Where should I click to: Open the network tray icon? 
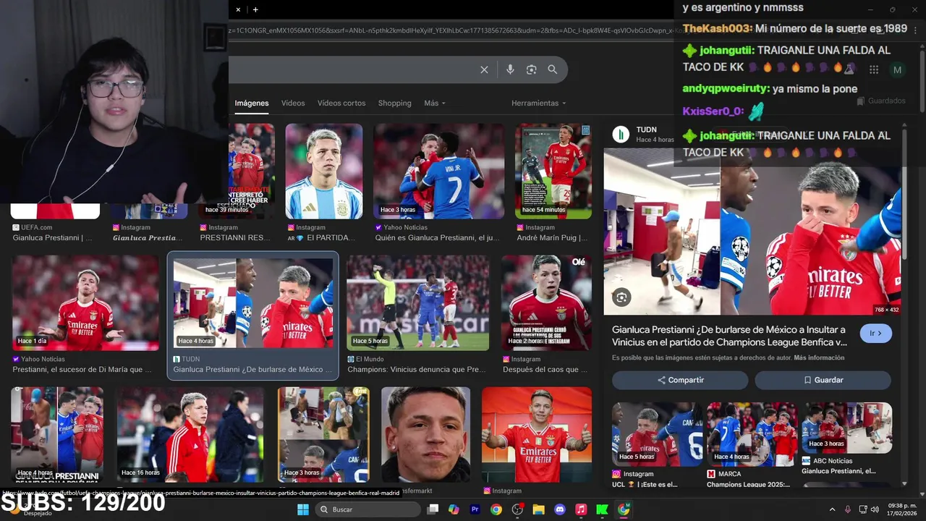tap(864, 509)
